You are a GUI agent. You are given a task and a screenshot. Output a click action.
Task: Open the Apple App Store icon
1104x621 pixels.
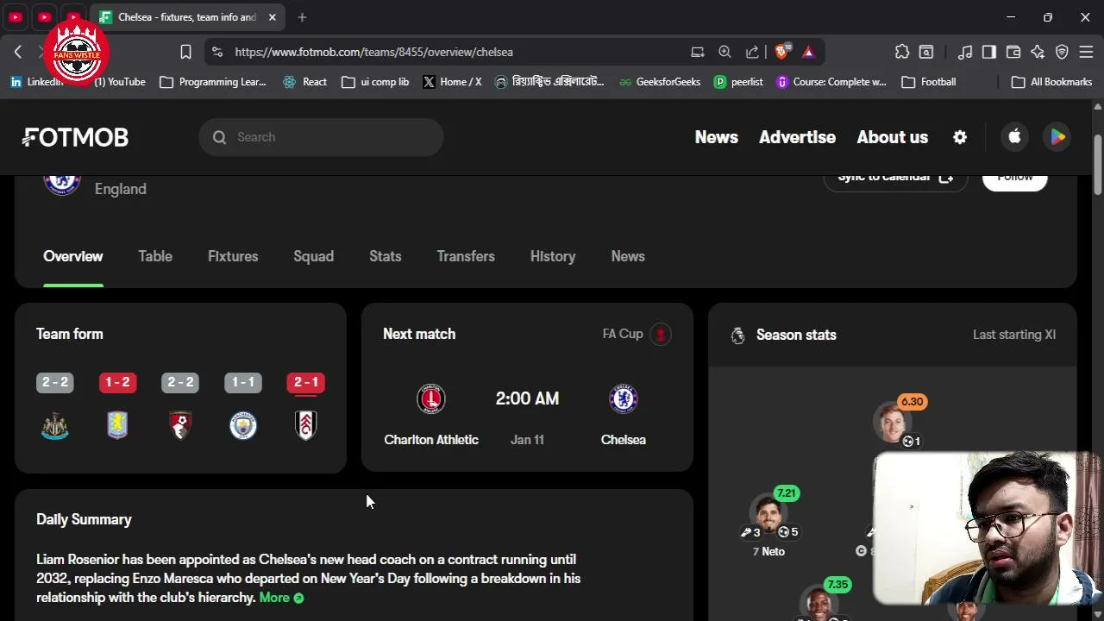coord(1015,137)
